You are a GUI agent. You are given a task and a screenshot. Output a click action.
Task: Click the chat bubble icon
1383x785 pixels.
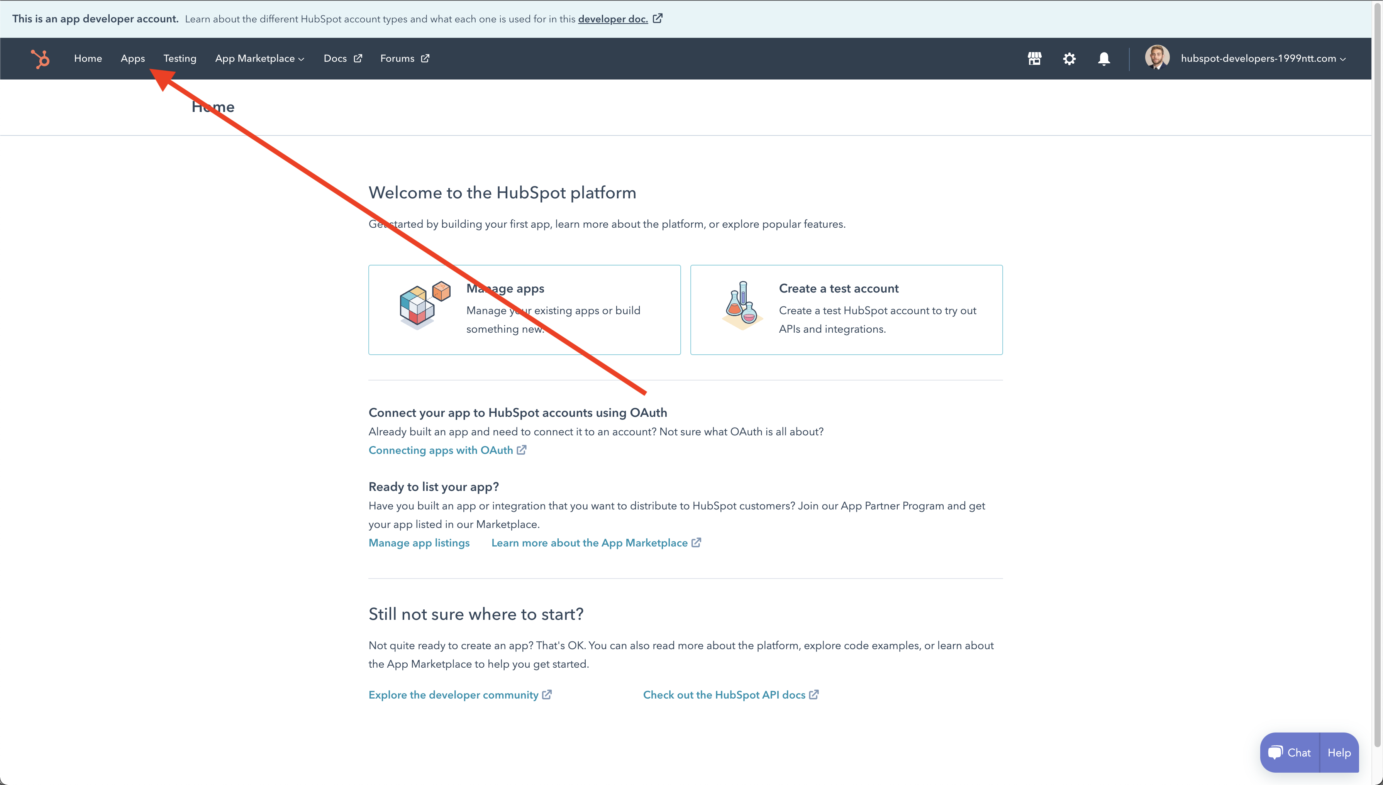[x=1275, y=752]
